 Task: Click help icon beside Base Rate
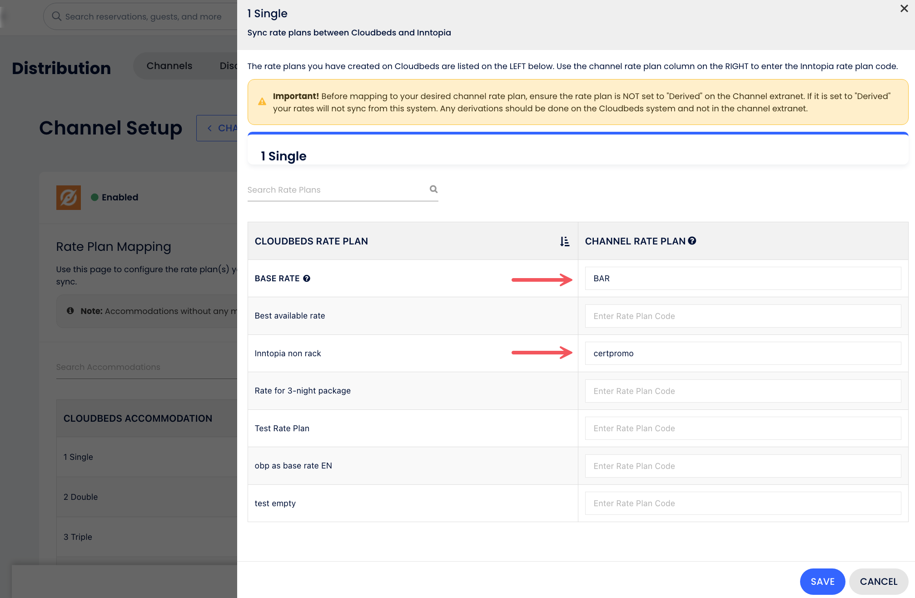tap(307, 279)
